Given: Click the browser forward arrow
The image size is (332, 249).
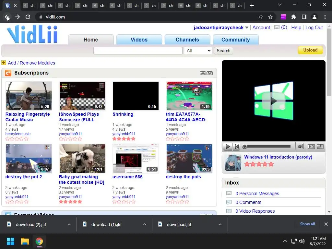Looking at the screenshot, I should 18,17.
